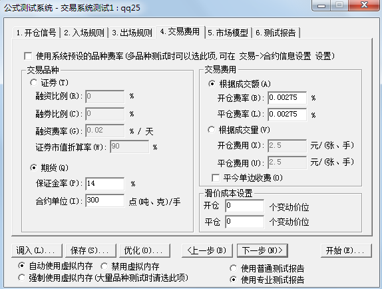Click the 交易品种 group label

tap(43, 70)
